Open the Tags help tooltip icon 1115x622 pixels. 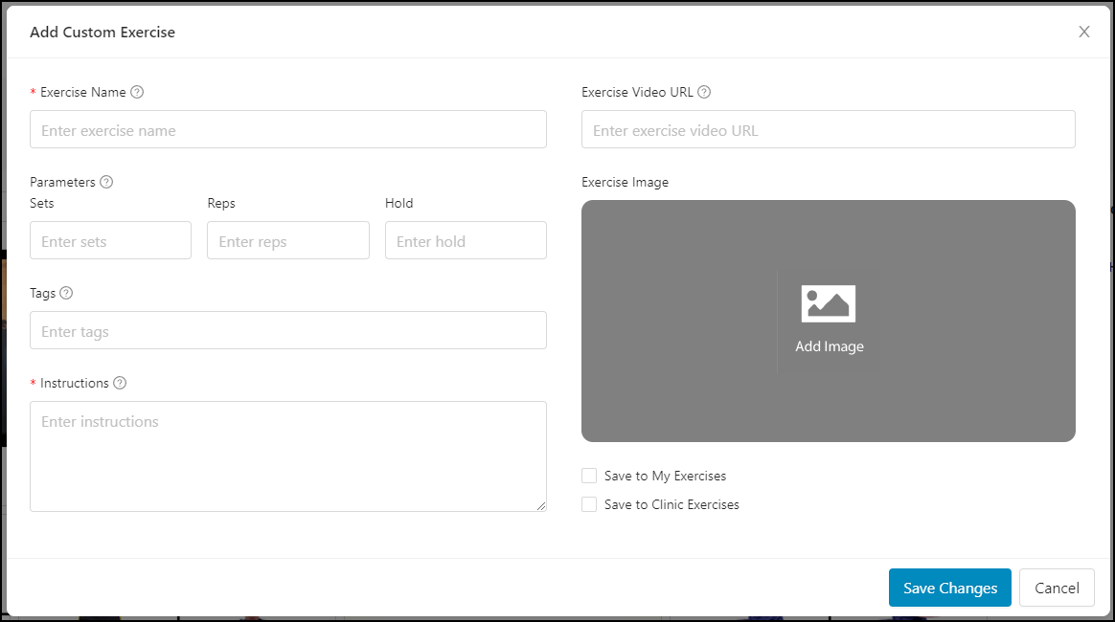(66, 293)
